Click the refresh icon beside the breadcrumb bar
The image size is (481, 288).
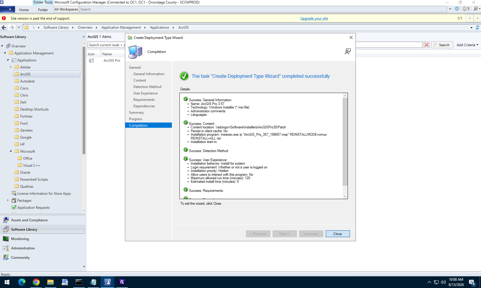477,27
